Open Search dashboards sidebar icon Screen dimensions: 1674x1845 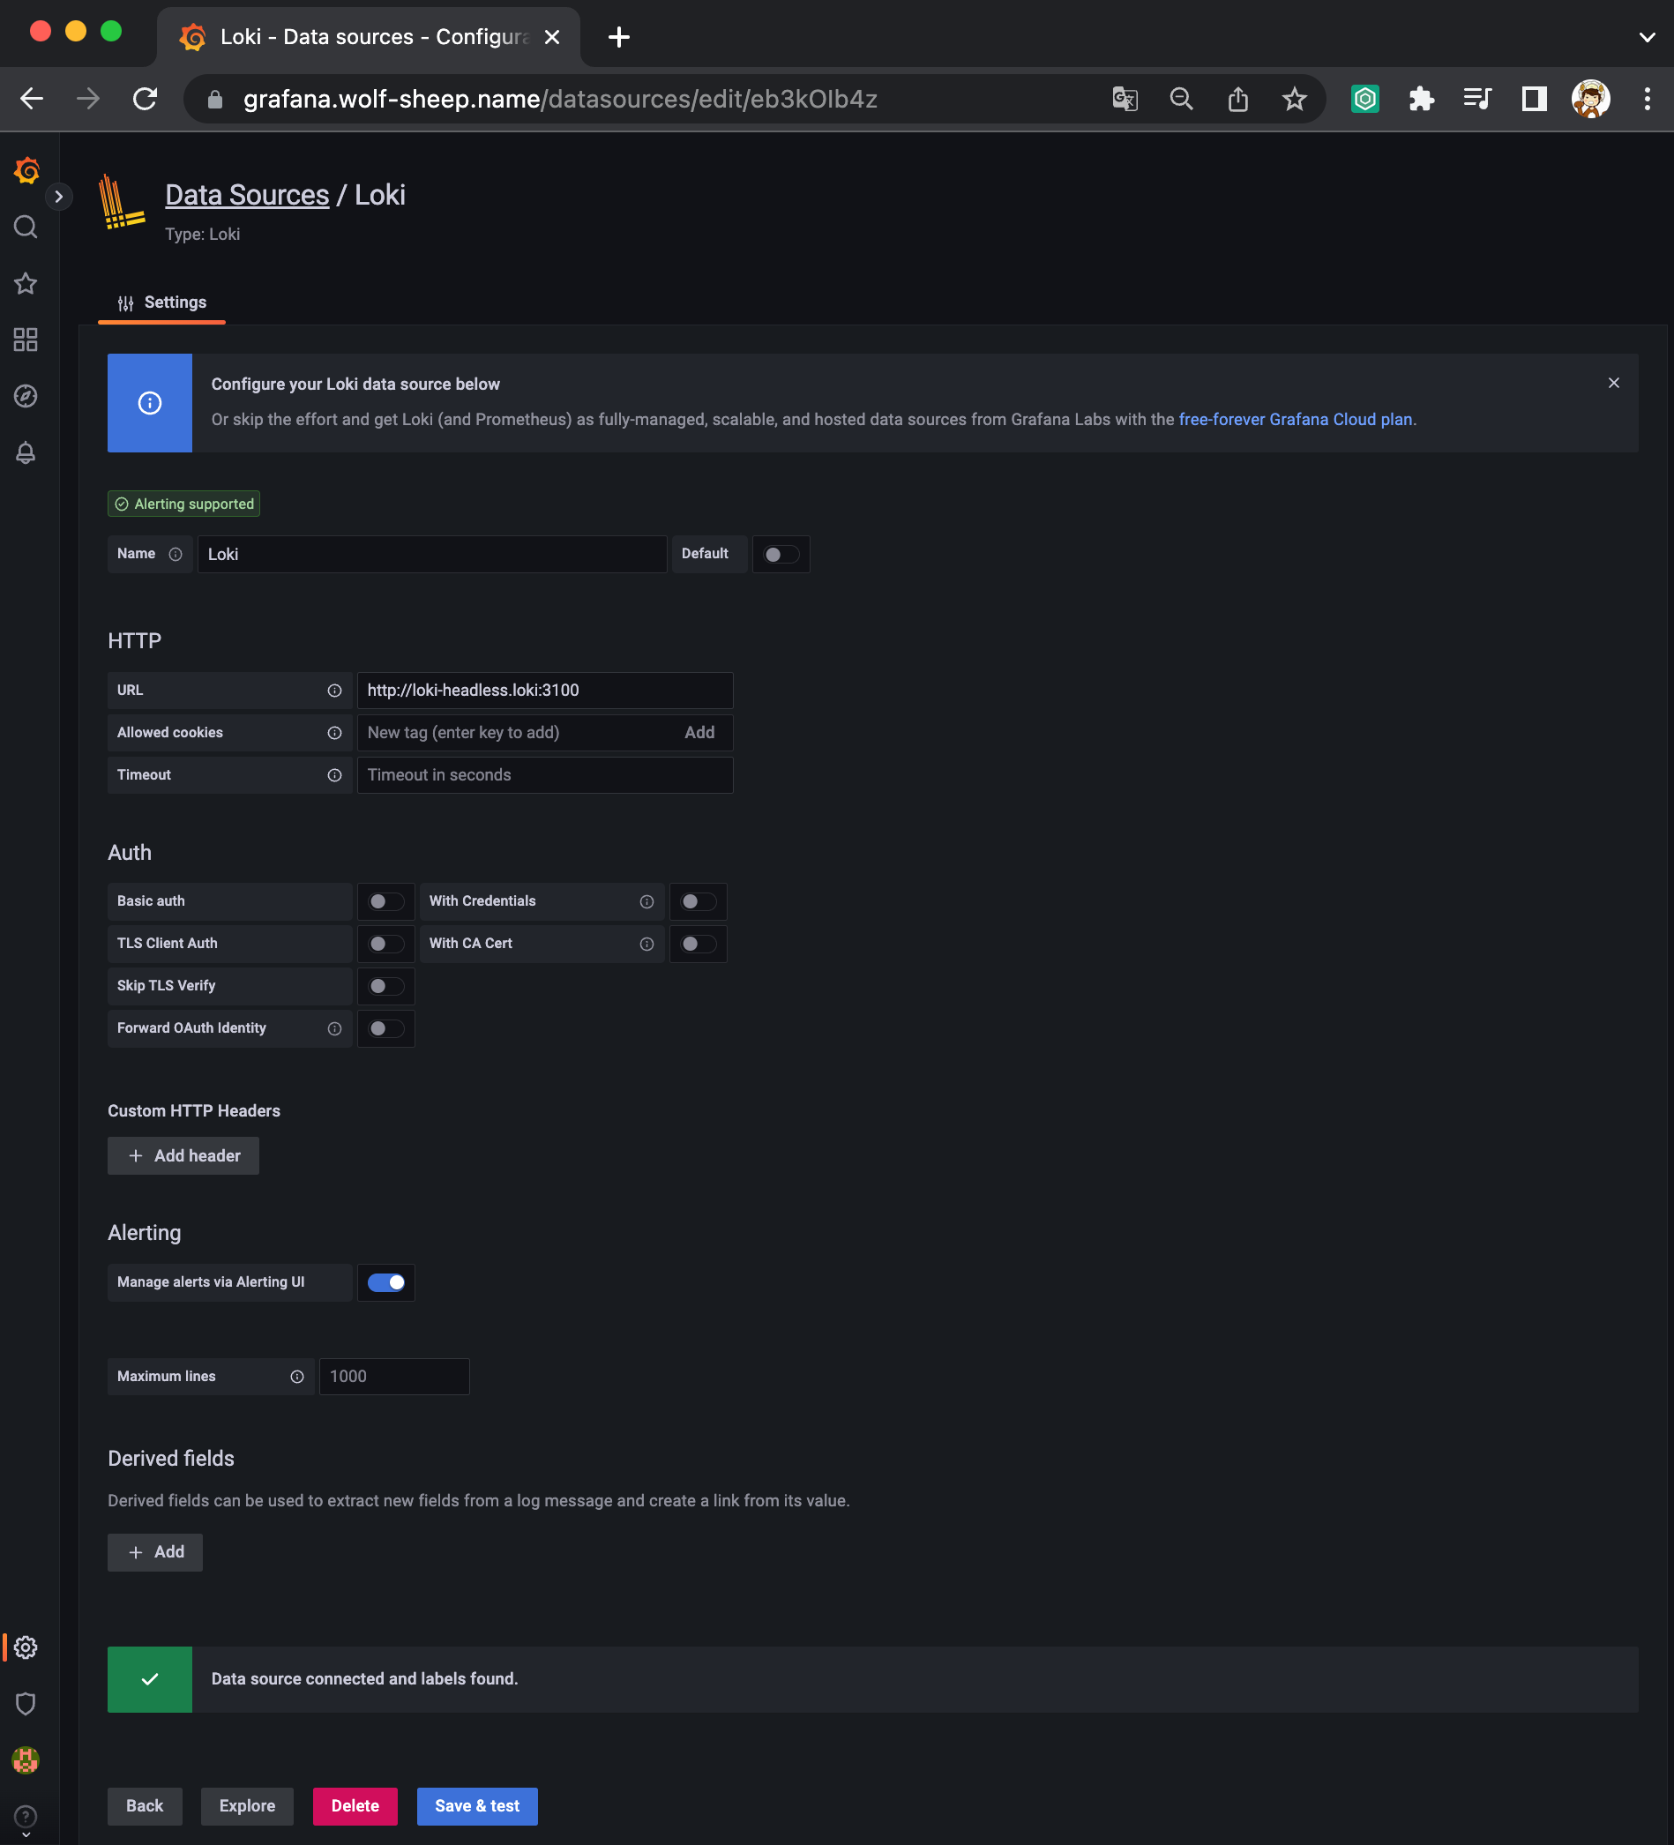coord(26,227)
